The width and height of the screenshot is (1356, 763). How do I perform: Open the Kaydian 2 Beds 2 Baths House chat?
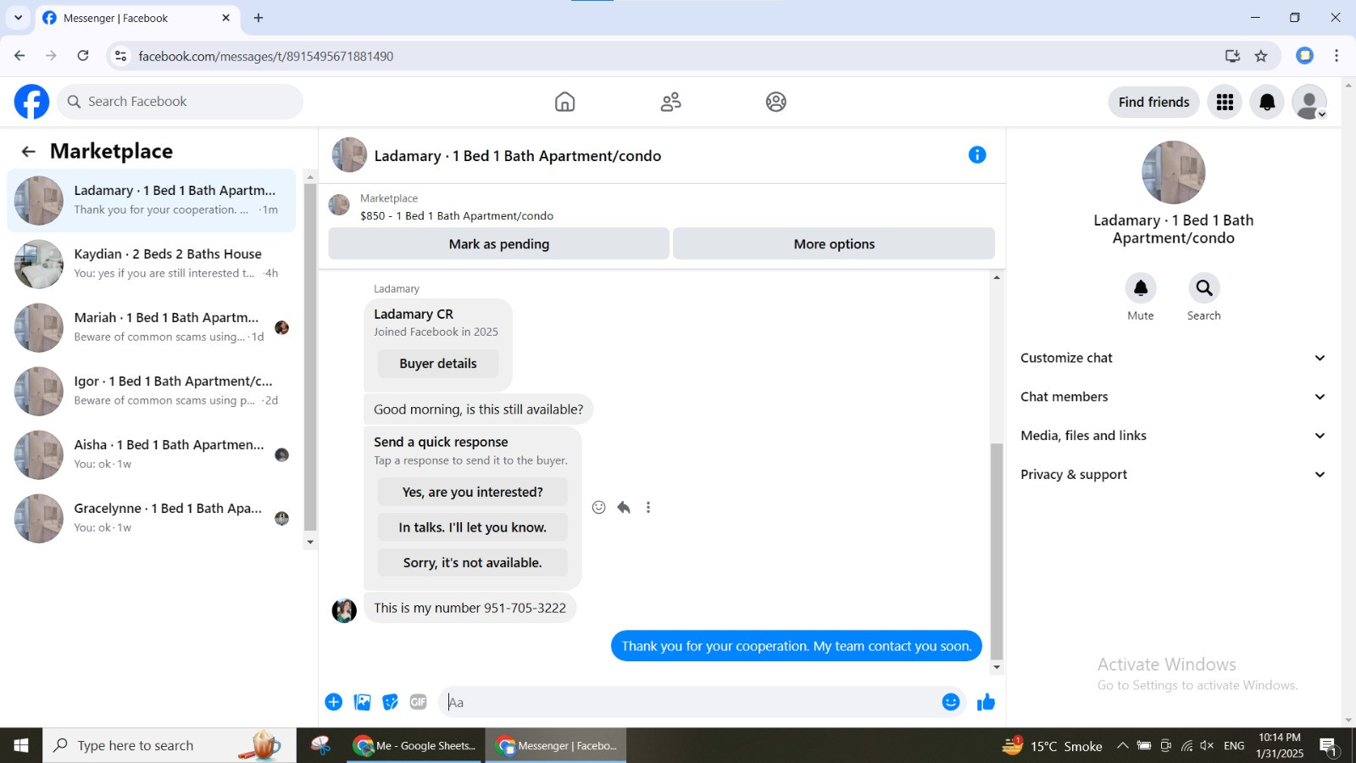[152, 264]
